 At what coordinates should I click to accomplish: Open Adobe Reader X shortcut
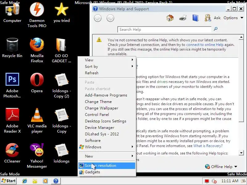12,121
